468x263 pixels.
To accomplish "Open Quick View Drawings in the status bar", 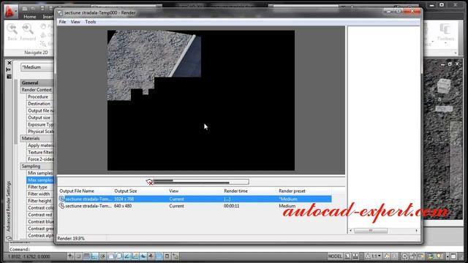I will 355,256.
